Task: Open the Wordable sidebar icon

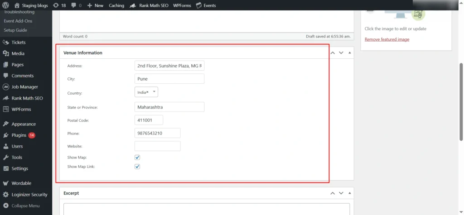Action: 5,183
